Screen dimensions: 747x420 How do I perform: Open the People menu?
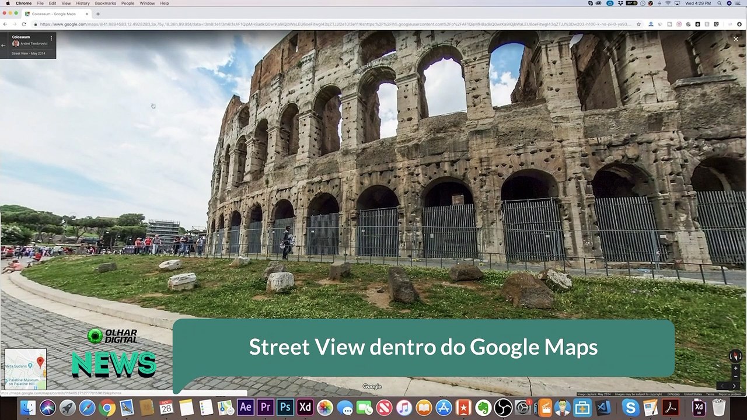tap(127, 3)
